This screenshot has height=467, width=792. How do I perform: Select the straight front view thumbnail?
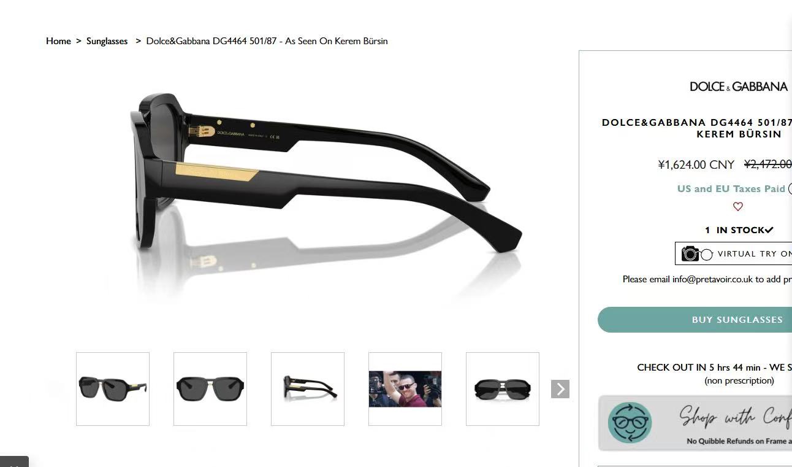210,389
